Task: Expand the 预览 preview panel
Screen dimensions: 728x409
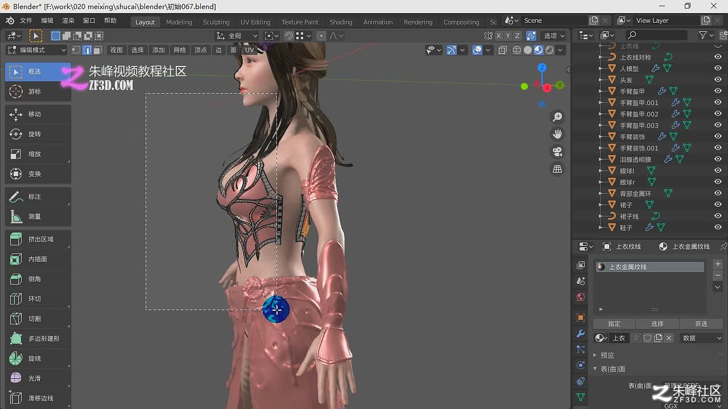Action: [607, 356]
